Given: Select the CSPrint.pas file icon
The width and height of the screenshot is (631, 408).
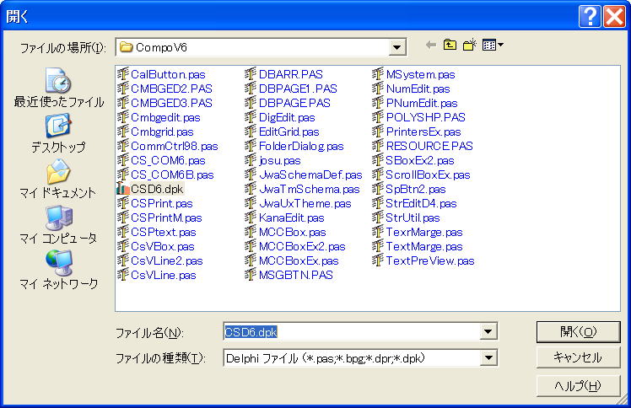Looking at the screenshot, I should tap(122, 203).
